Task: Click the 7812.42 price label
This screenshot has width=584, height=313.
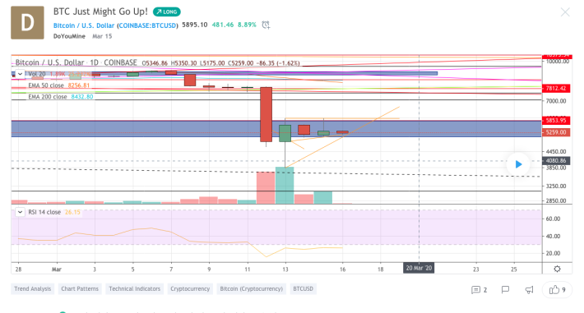Action: pos(556,88)
